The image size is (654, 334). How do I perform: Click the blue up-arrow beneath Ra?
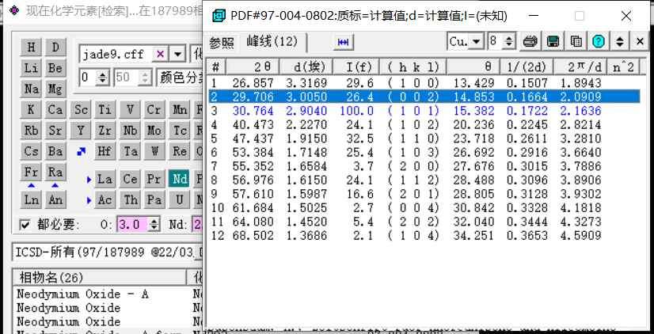55,185
